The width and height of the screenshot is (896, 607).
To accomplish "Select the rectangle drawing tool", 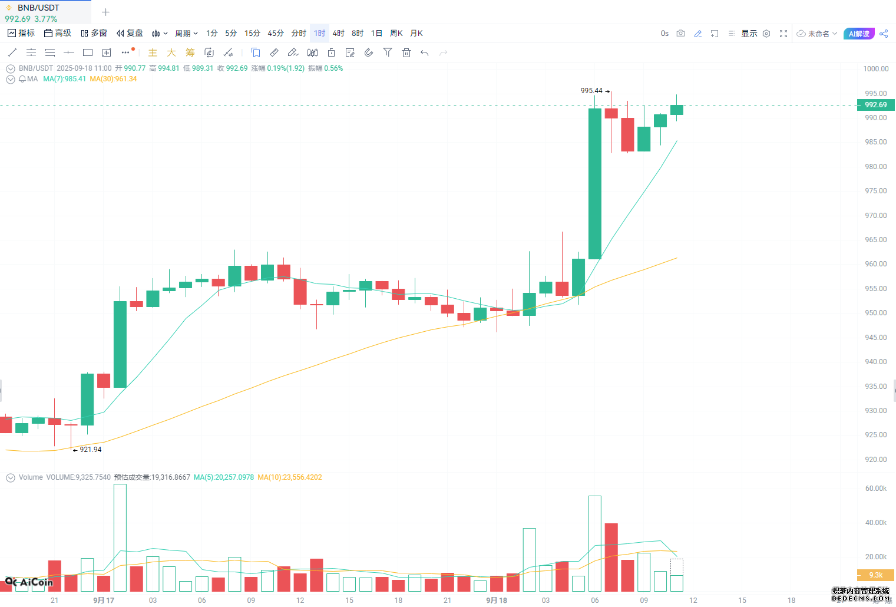I will click(x=88, y=52).
